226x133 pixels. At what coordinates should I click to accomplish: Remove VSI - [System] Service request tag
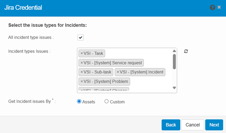tap(82, 62)
